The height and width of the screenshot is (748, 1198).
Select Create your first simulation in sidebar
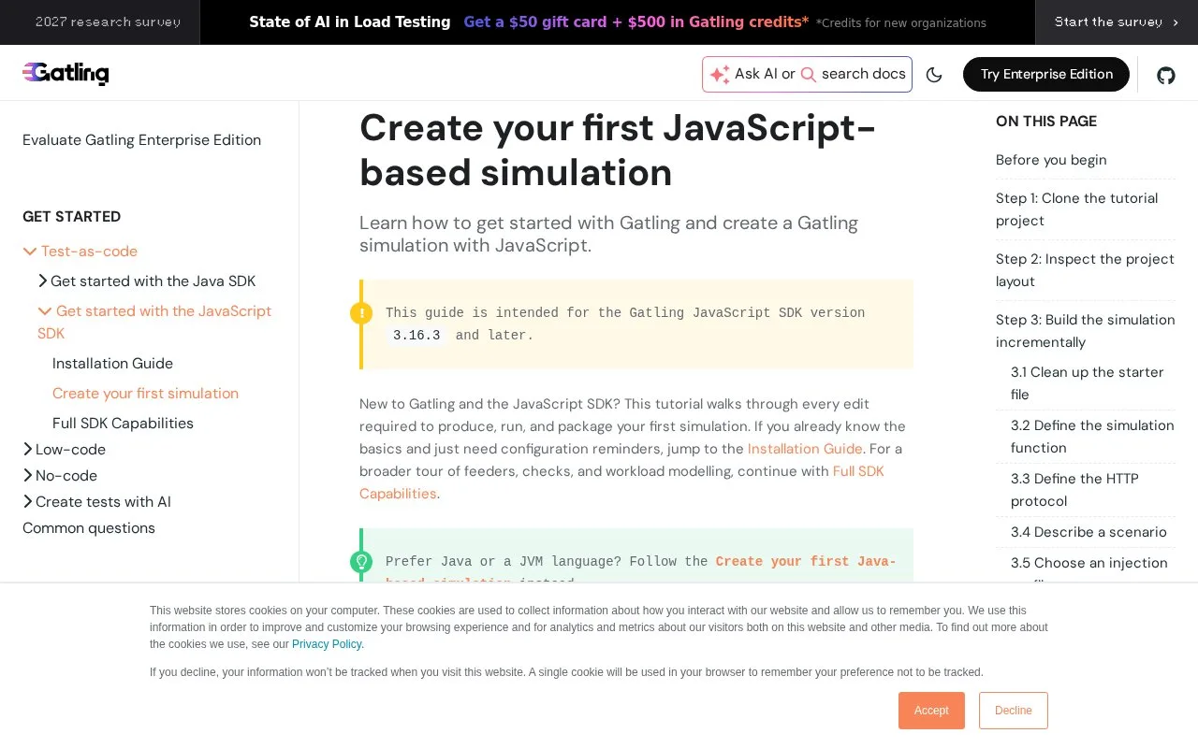(145, 394)
